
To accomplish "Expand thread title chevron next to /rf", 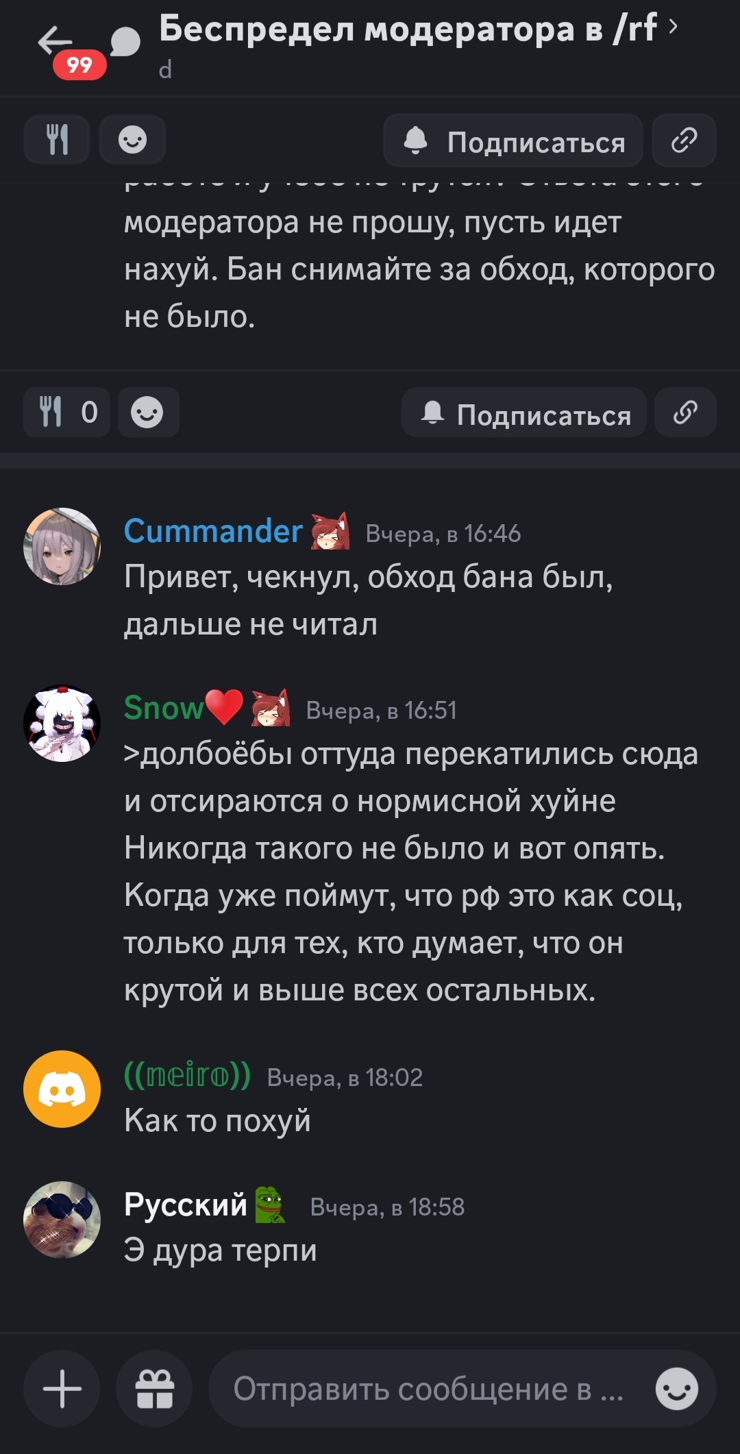I will click(x=673, y=27).
